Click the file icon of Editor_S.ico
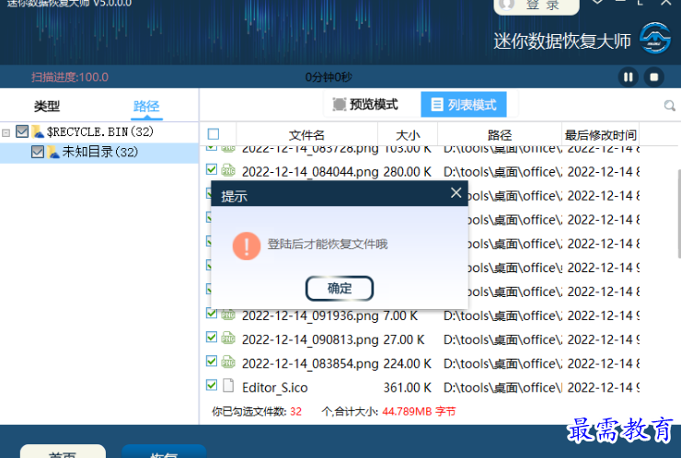 (228, 385)
